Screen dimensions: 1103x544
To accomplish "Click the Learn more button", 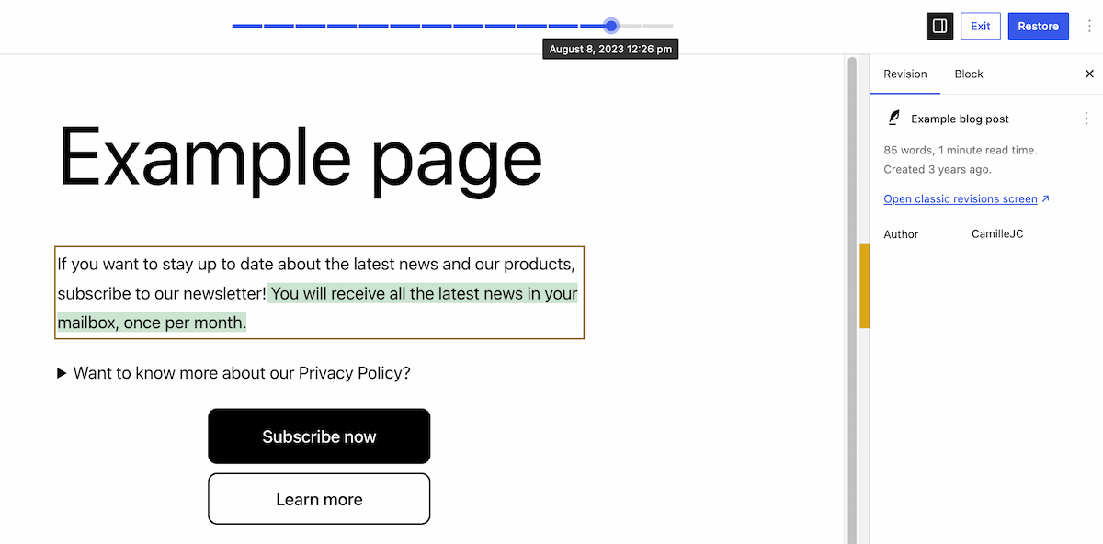I will coord(319,499).
